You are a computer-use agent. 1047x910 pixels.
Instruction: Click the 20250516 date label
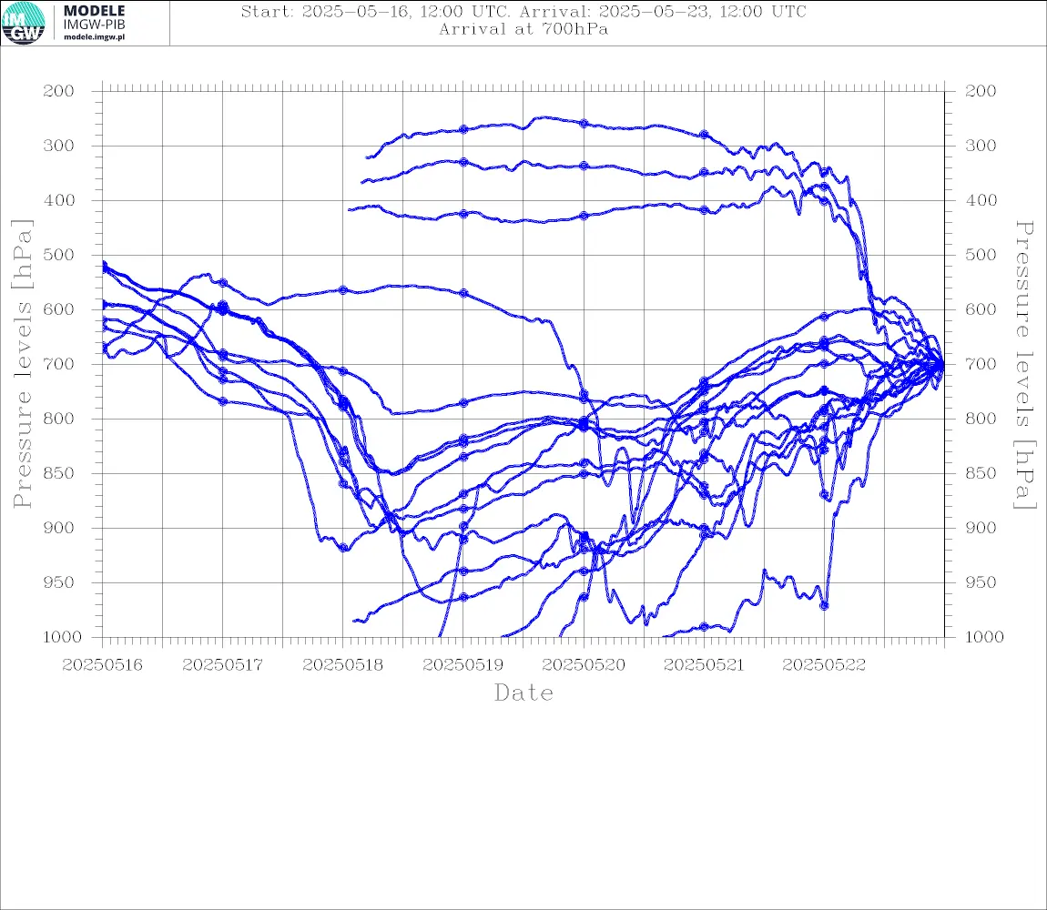[x=102, y=665]
